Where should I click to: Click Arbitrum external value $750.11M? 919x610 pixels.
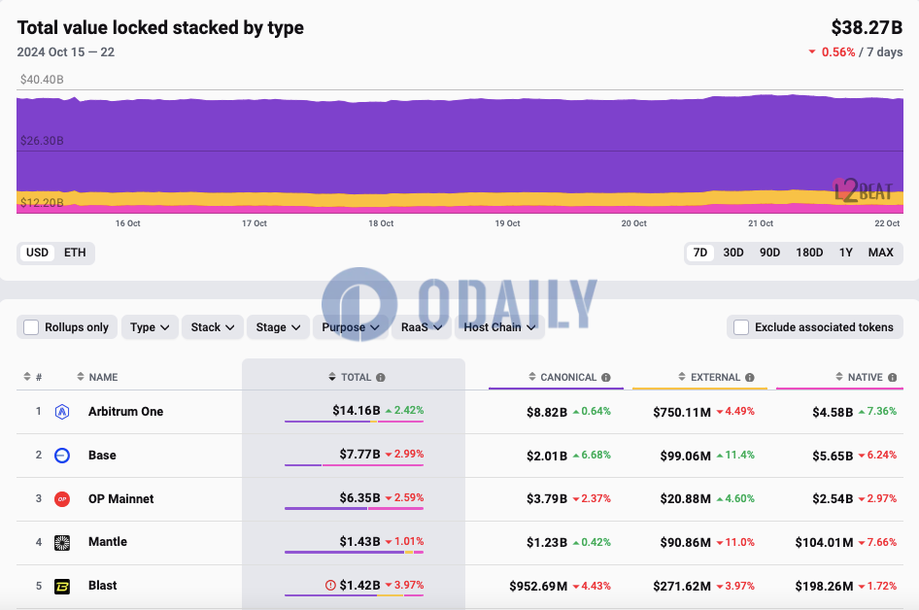[682, 412]
